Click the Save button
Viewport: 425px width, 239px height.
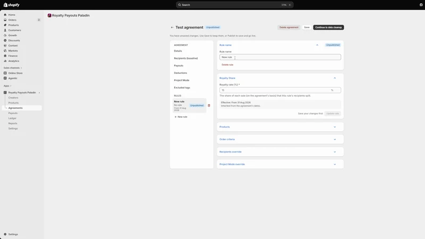pos(307,28)
